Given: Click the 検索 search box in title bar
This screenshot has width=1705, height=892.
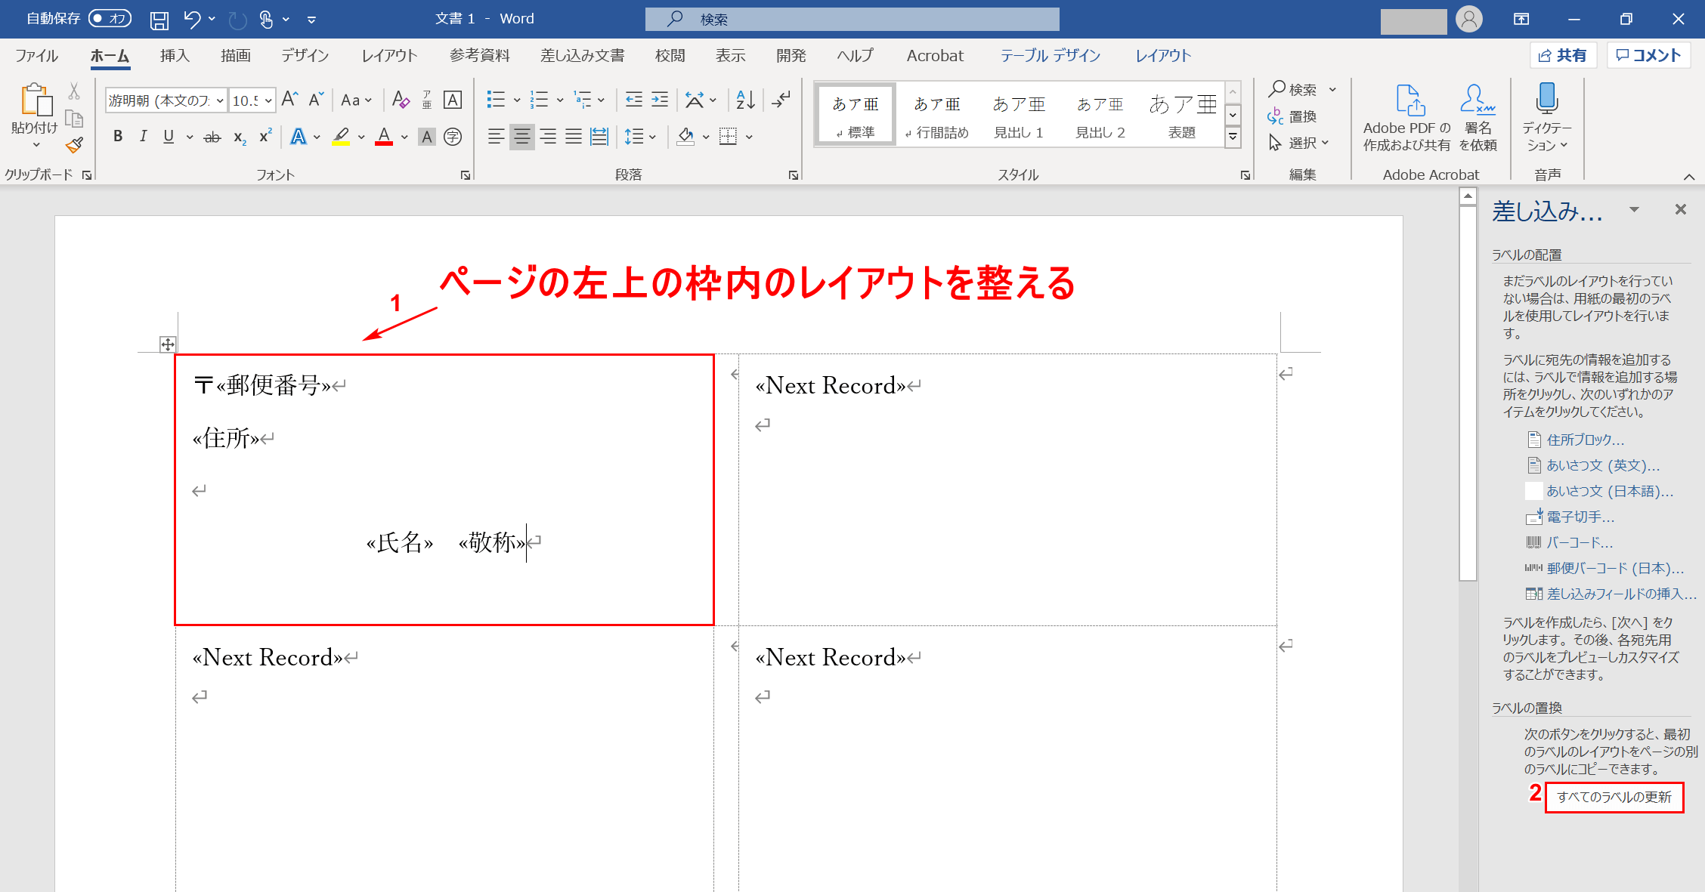Looking at the screenshot, I should click(852, 19).
